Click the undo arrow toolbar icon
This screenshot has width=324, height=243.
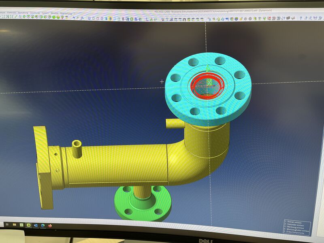point(74,18)
